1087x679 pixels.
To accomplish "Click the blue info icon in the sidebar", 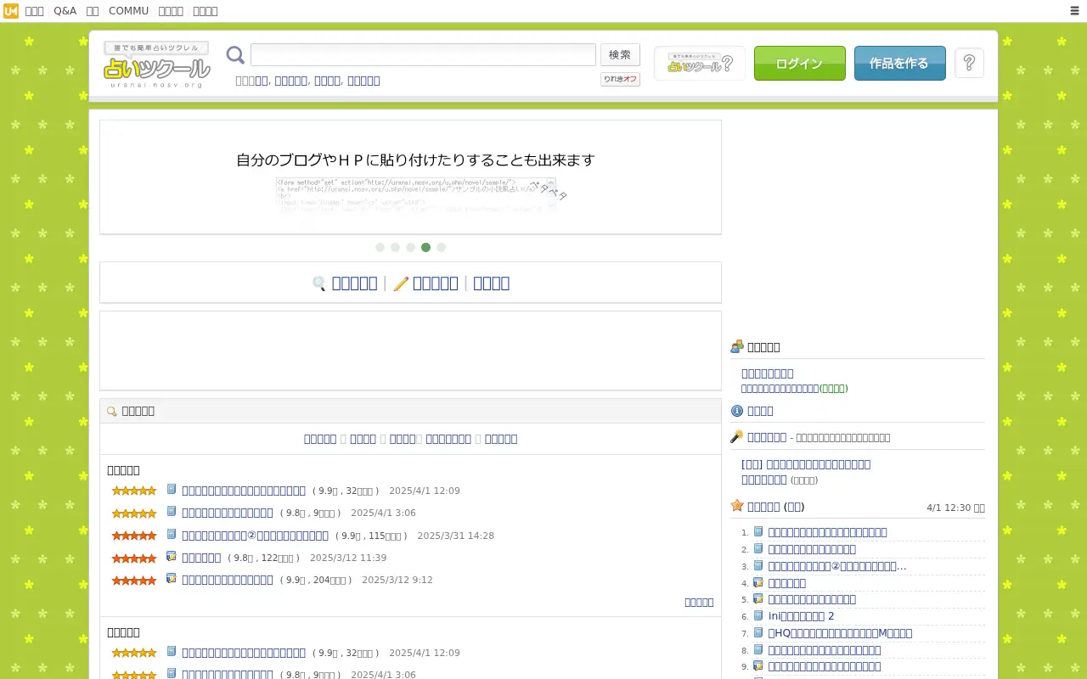I will 737,411.
